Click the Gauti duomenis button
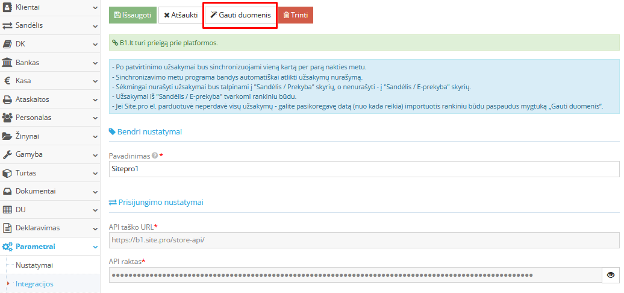The height and width of the screenshot is (293, 624). (x=240, y=15)
